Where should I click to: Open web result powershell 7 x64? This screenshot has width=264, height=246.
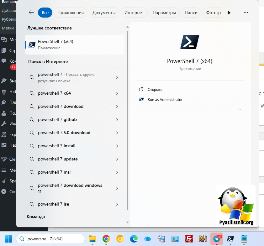[75, 93]
